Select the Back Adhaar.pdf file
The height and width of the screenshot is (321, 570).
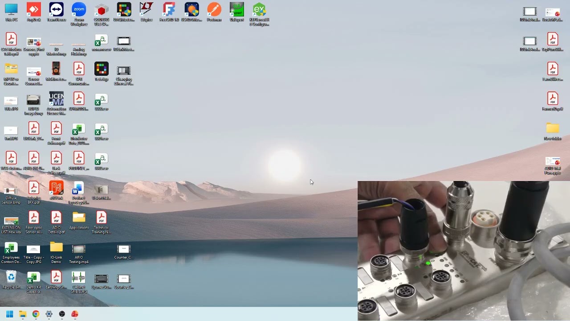tap(56, 163)
